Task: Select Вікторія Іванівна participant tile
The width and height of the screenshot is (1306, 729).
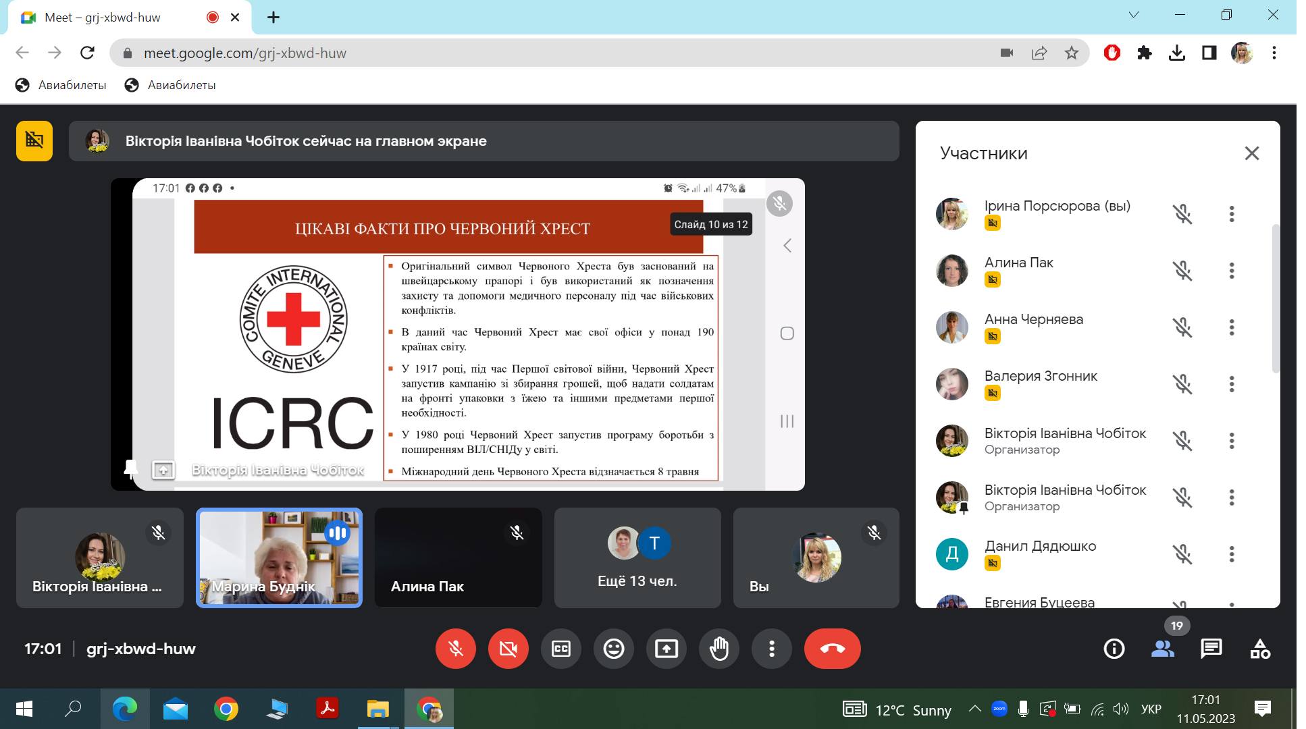Action: (x=100, y=558)
